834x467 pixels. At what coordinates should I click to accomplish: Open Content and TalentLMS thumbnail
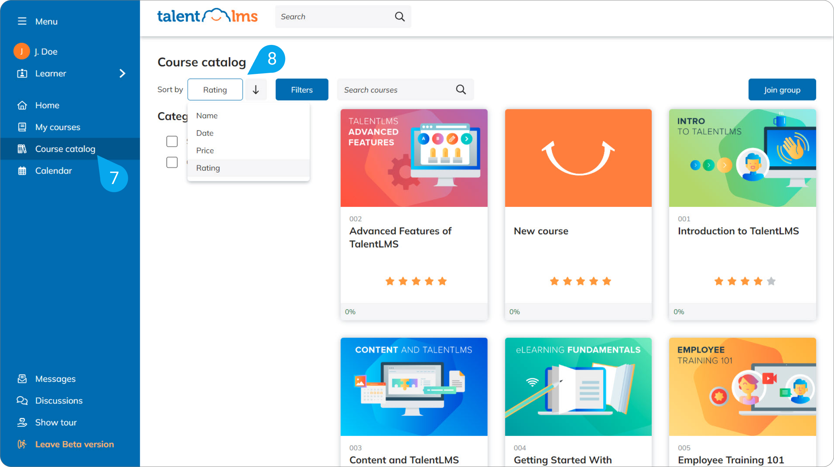pyautogui.click(x=414, y=387)
